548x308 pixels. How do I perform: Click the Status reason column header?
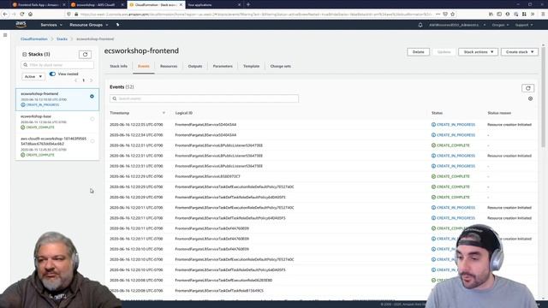coord(499,113)
